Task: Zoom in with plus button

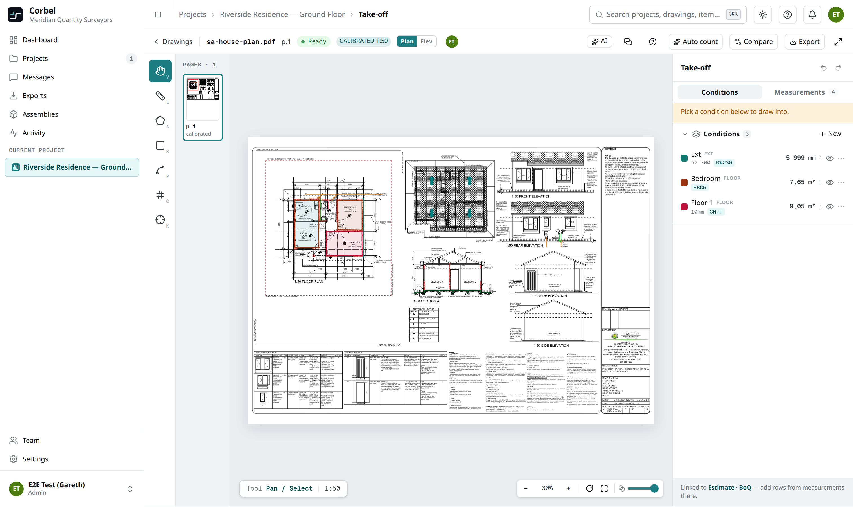Action: [569, 488]
